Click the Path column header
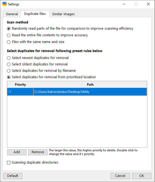 coord(90,85)
